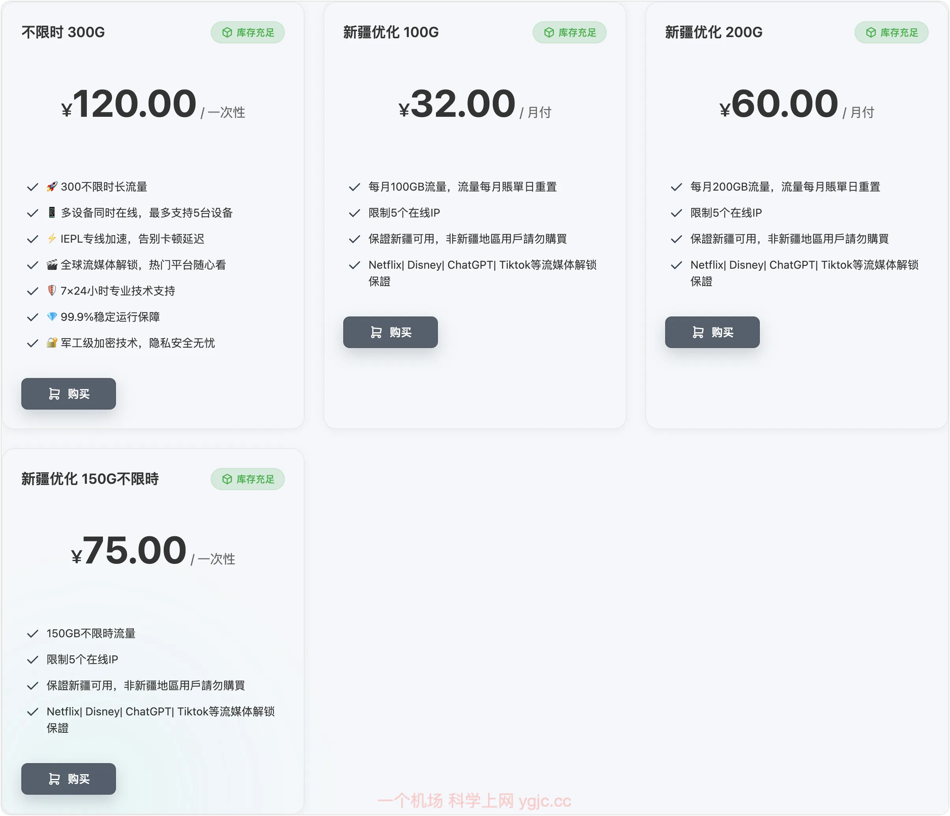950x816 pixels.
Task: Click the box icon in 新疆优化 100G stock badge
Action: tap(548, 32)
